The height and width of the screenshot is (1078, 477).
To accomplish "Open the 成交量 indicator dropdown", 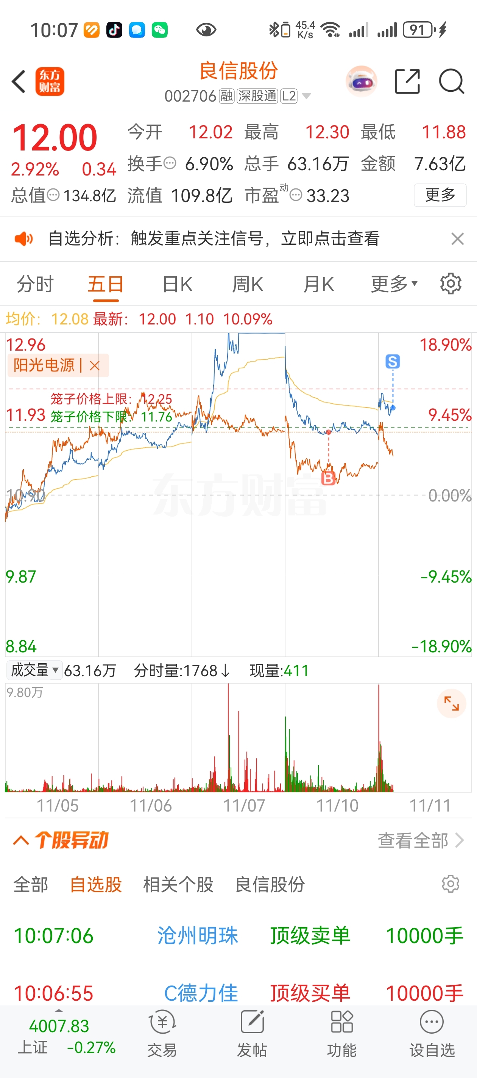I will tap(34, 670).
